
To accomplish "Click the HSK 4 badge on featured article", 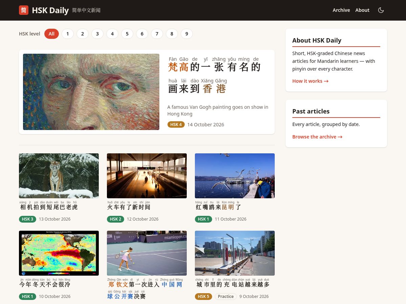I will (176, 125).
